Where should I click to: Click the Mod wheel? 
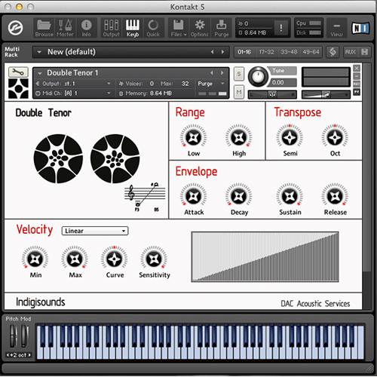pyautogui.click(x=25, y=337)
